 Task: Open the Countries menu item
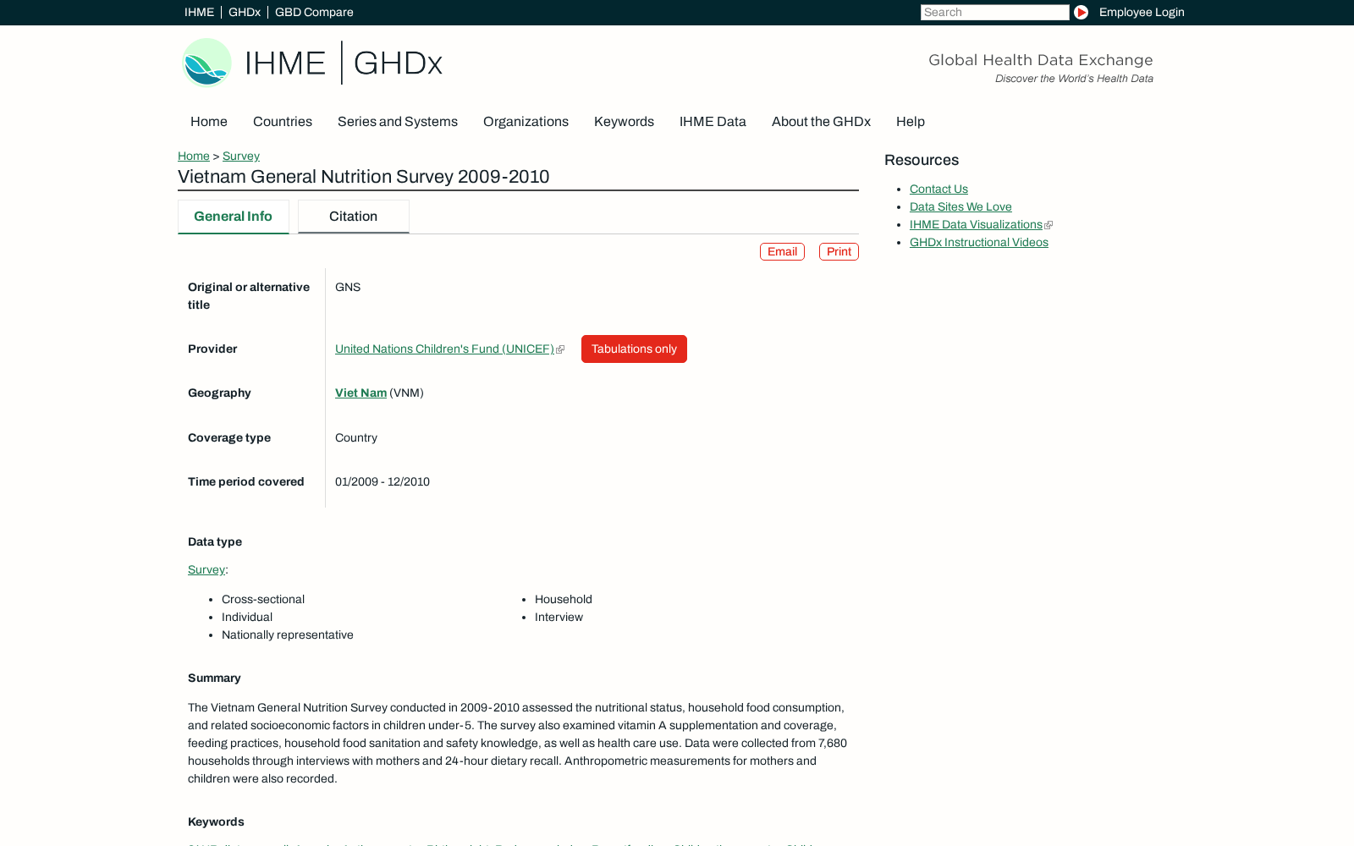[x=283, y=122]
